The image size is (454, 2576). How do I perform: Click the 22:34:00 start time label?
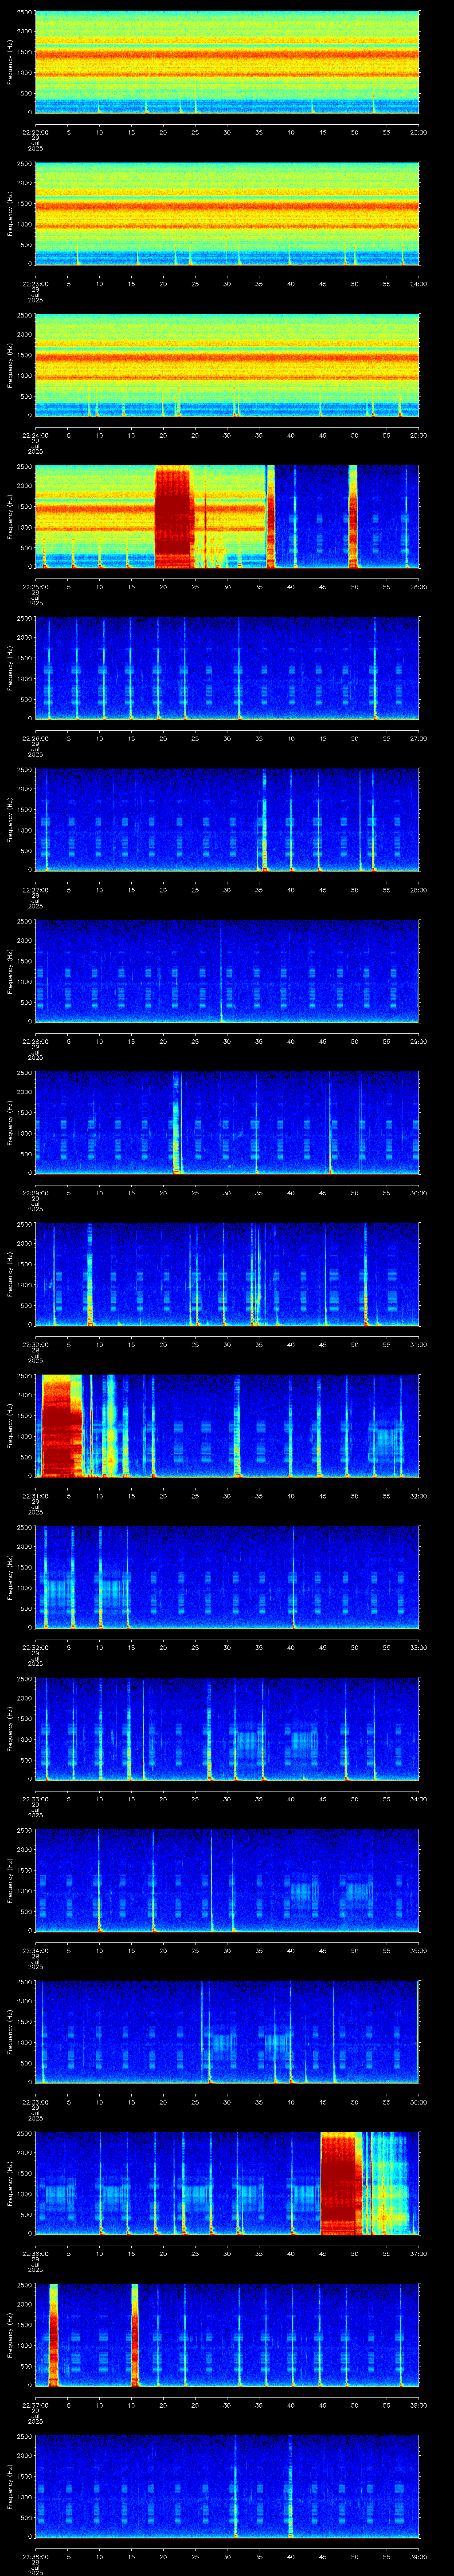(35, 1950)
